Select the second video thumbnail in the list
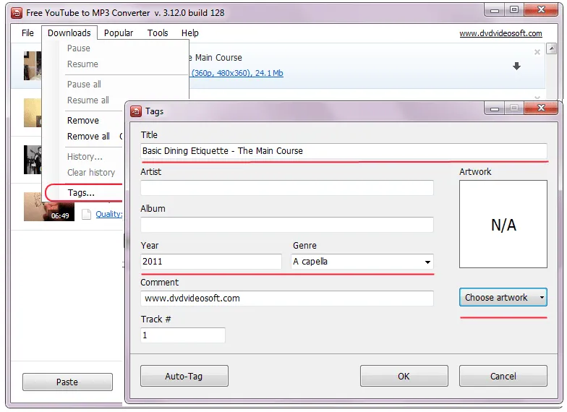The height and width of the screenshot is (412, 567). [33, 113]
